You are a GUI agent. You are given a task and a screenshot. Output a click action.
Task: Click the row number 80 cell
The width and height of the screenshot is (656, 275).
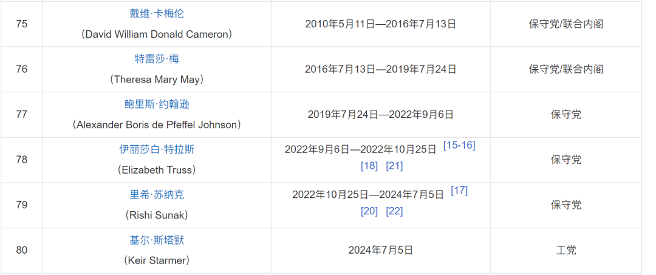click(x=22, y=250)
